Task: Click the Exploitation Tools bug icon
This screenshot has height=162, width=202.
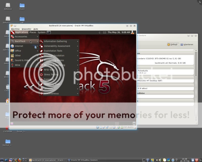Action: (41, 51)
